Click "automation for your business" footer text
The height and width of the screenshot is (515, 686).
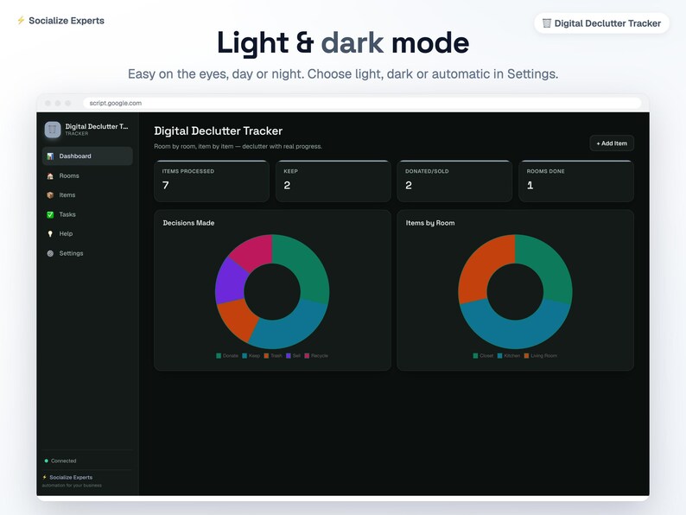72,486
